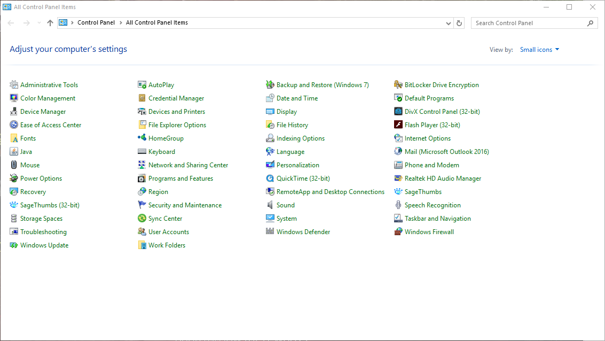Open the Windows Defender link

[x=303, y=232]
